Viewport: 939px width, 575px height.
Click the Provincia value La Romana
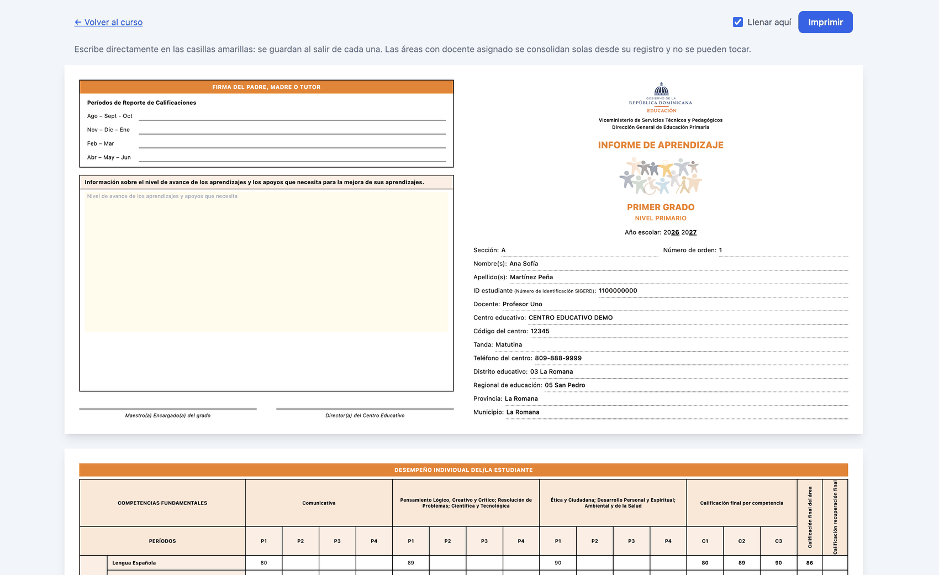[521, 399]
